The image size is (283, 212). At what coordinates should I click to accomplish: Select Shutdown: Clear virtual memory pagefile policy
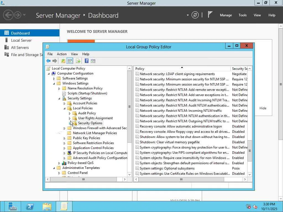click(170, 142)
